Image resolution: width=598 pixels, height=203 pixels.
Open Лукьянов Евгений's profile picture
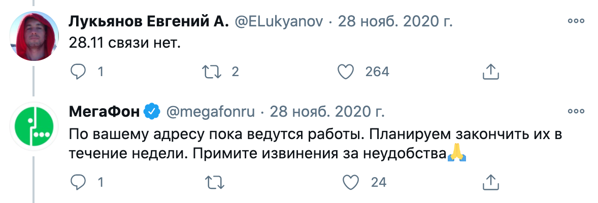(34, 36)
